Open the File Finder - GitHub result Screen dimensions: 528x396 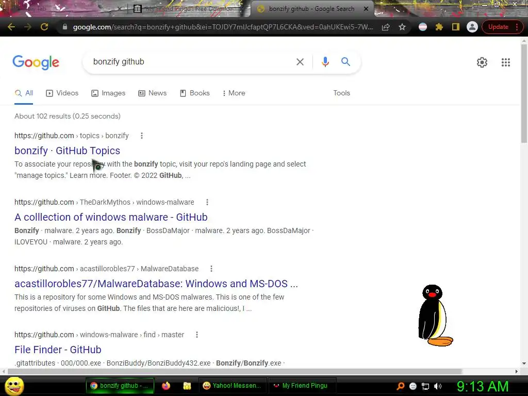[58, 350]
